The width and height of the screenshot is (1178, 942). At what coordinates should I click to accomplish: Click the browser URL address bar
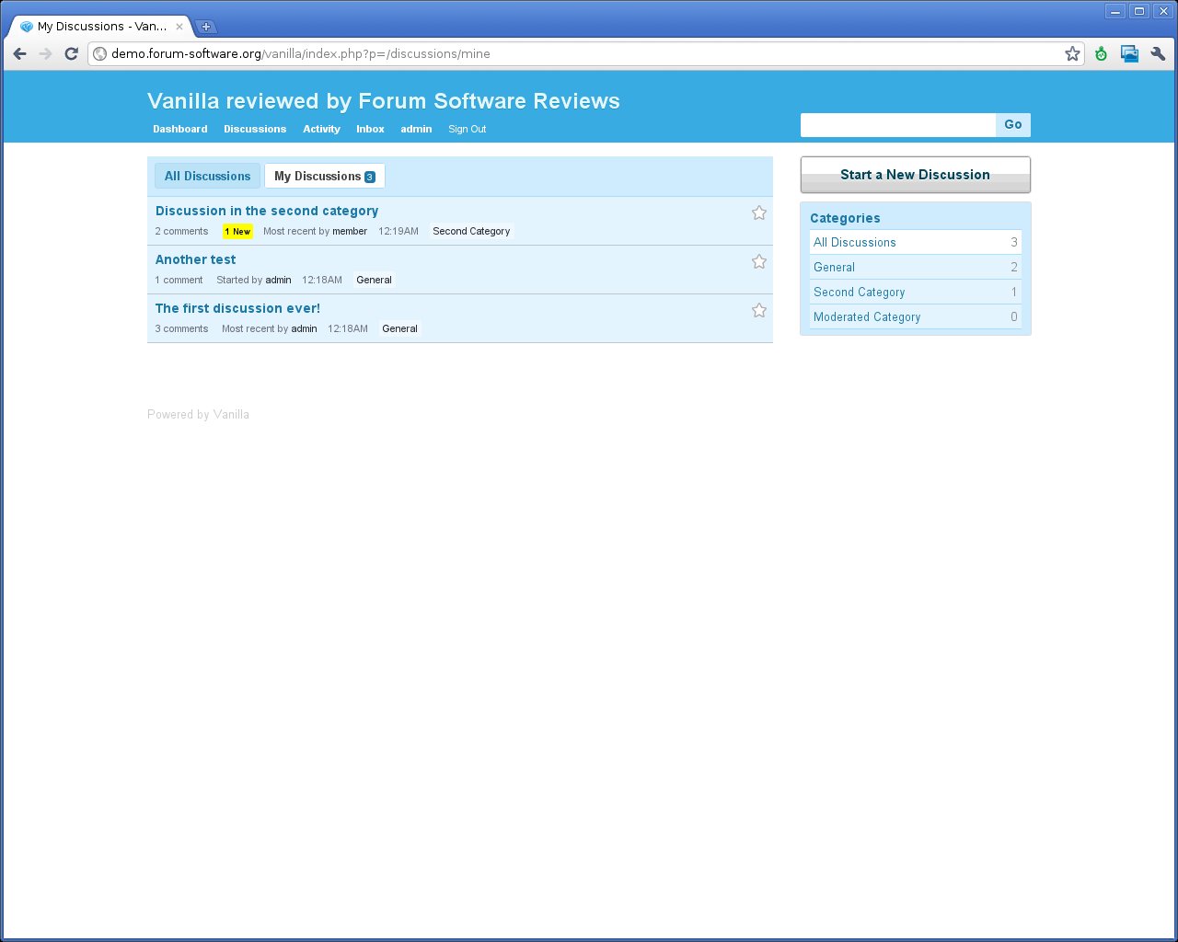click(584, 53)
